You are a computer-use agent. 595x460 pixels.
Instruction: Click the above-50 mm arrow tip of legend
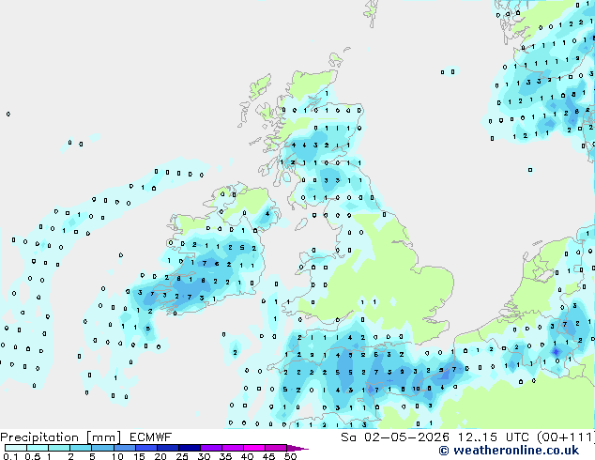(297, 448)
